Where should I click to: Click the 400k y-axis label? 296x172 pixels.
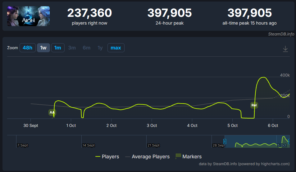285,75
